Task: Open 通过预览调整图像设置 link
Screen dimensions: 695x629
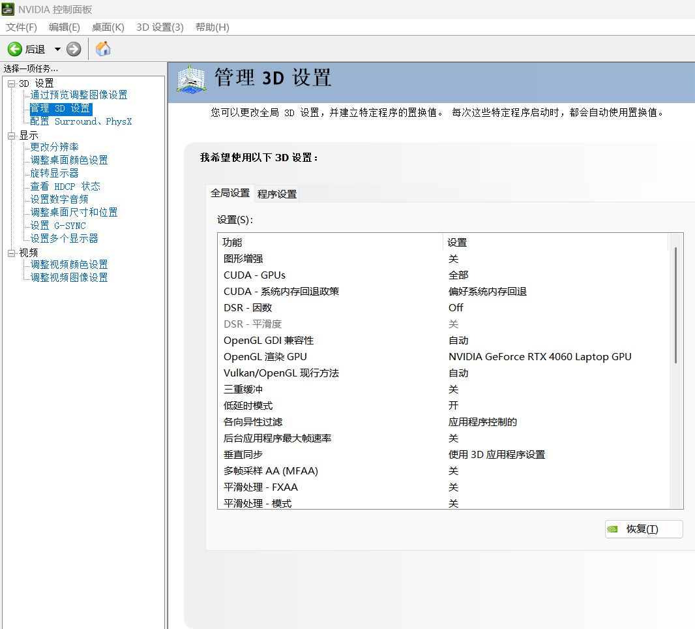Action: click(78, 95)
